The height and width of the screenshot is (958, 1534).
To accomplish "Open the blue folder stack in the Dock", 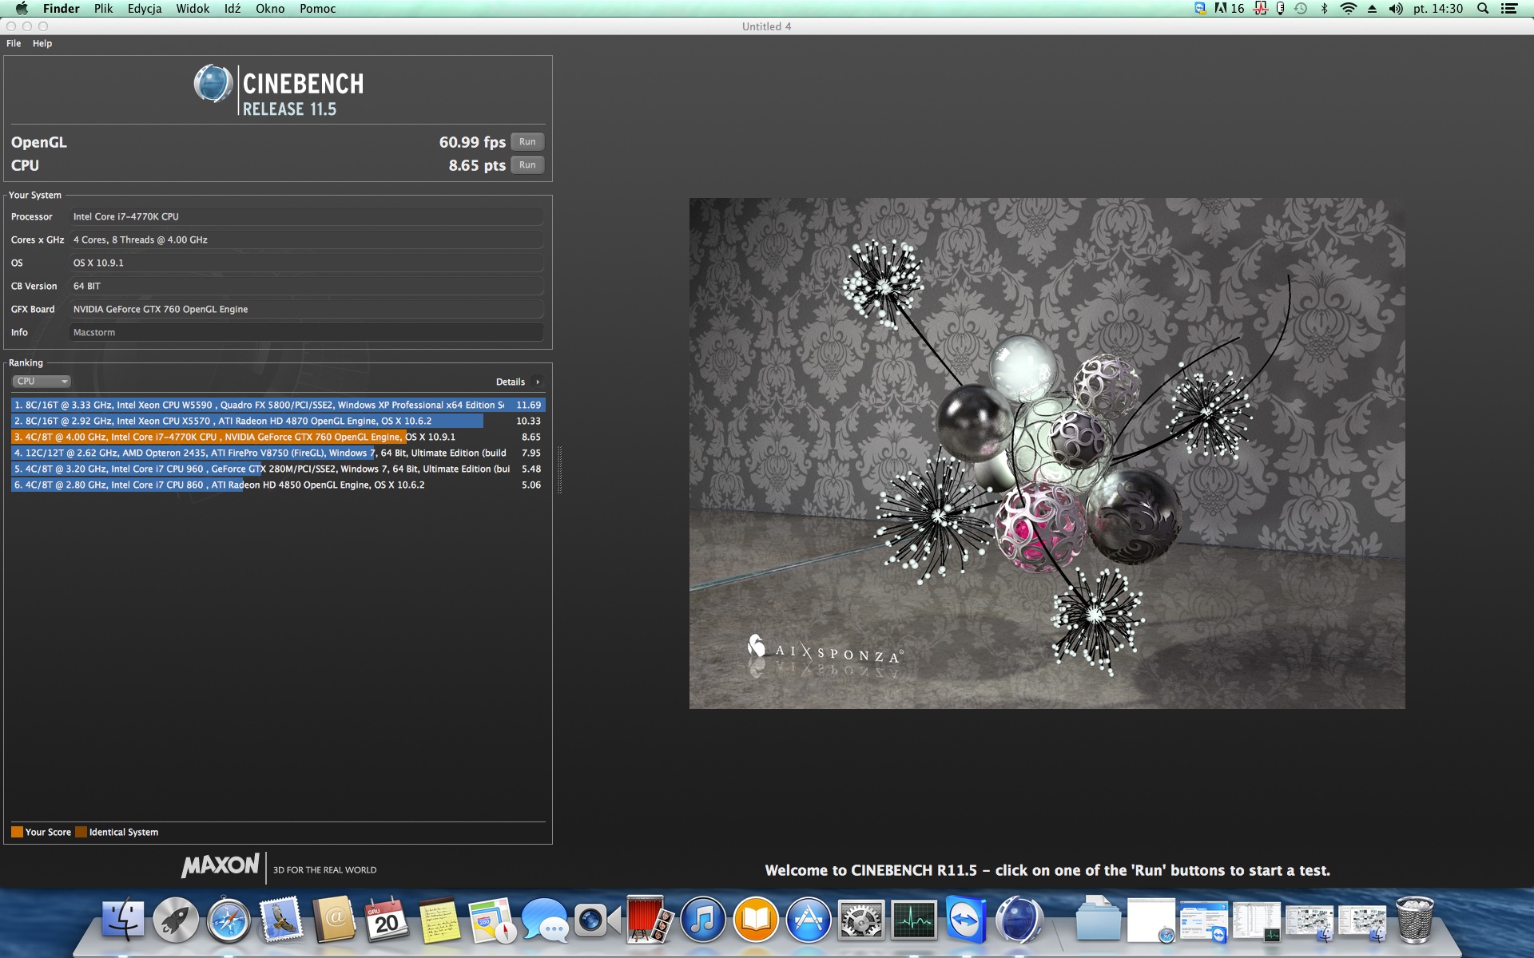I will (x=1098, y=920).
